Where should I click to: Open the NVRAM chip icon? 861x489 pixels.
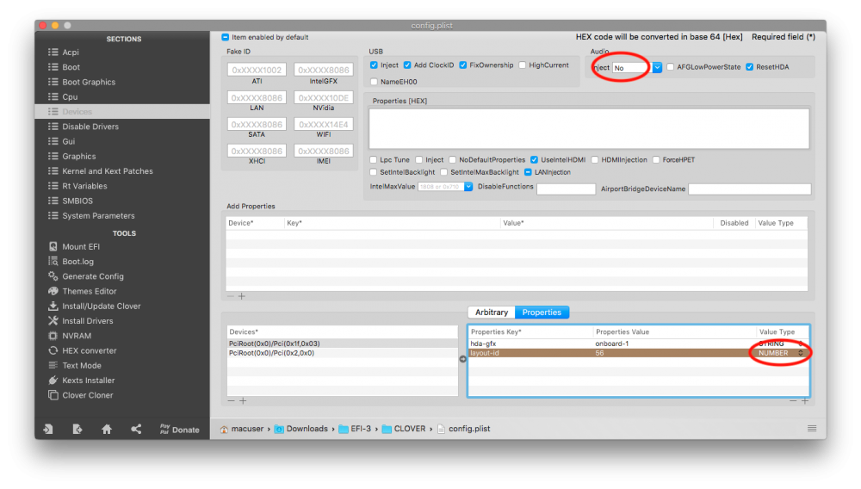[53, 336]
